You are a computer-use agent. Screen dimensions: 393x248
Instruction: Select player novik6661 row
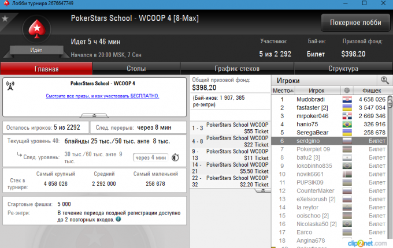329,174
